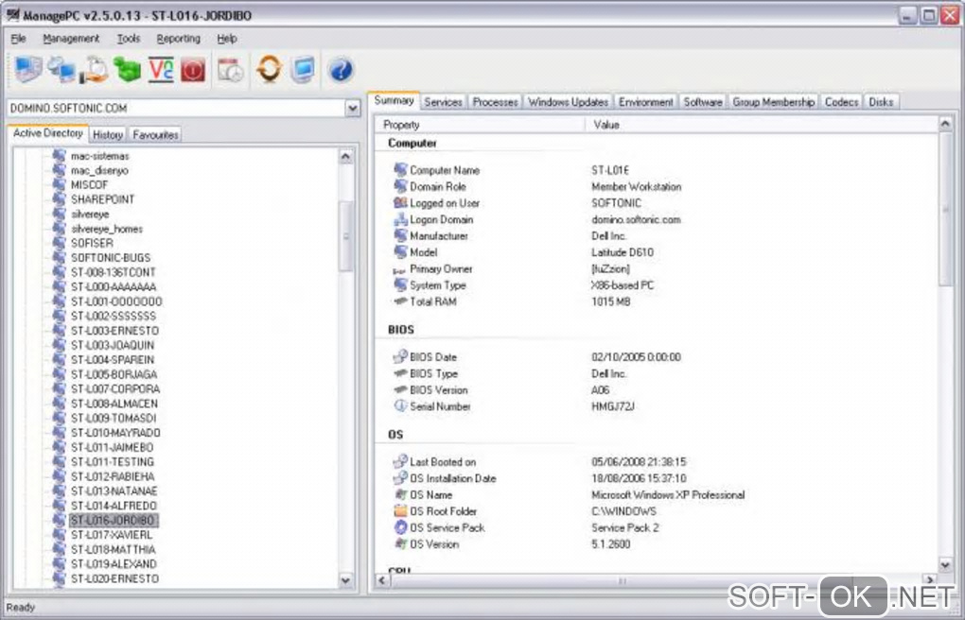
Task: Select ST-L016-JORDIBO in the computer tree
Action: (114, 521)
